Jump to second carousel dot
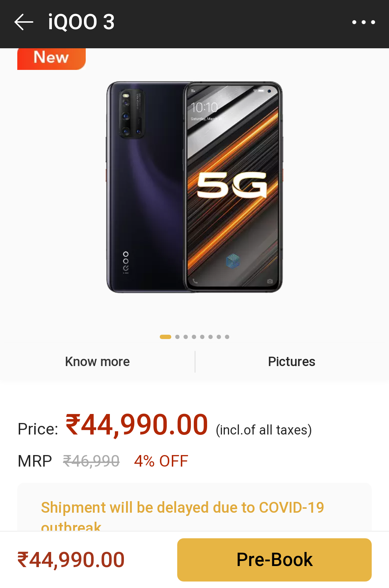This screenshot has height=588, width=389. [177, 337]
